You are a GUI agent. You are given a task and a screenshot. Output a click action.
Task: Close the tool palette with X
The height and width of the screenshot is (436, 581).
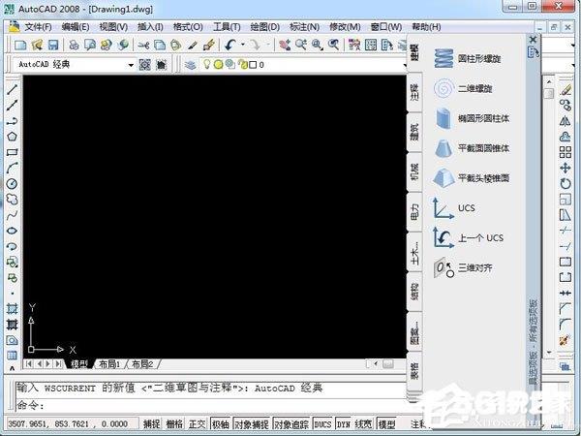pos(533,40)
